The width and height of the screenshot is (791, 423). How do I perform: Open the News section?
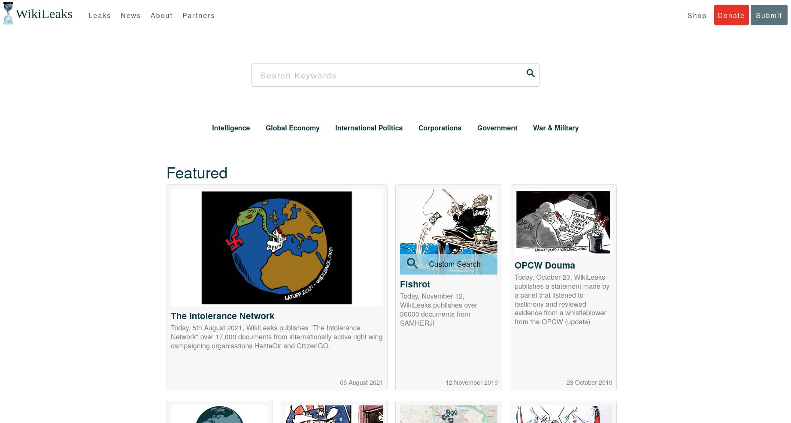tap(130, 15)
